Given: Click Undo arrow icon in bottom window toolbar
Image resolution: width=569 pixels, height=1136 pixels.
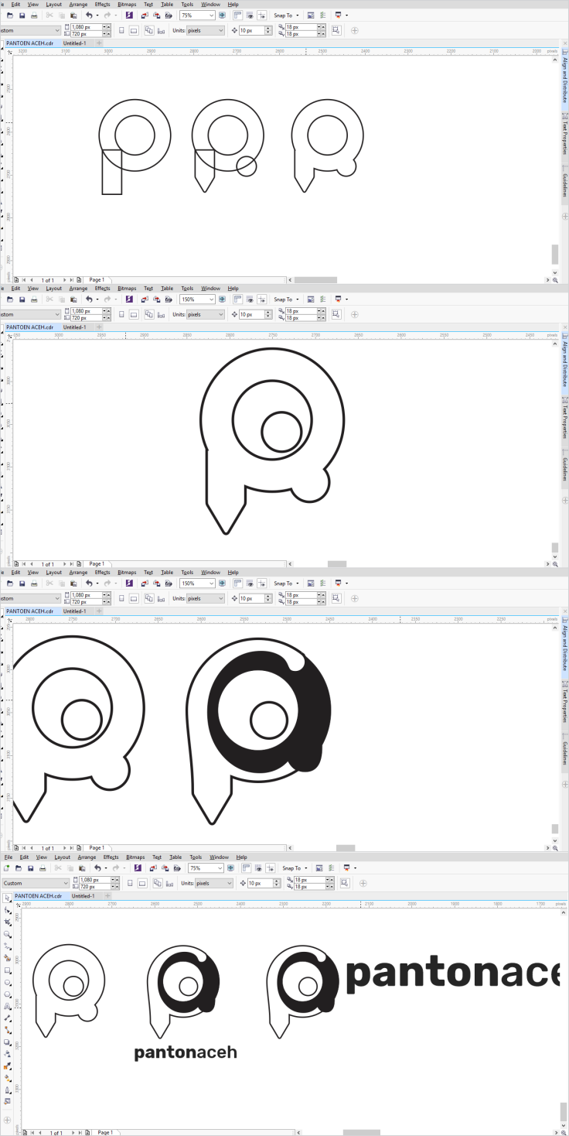Looking at the screenshot, I should (97, 868).
